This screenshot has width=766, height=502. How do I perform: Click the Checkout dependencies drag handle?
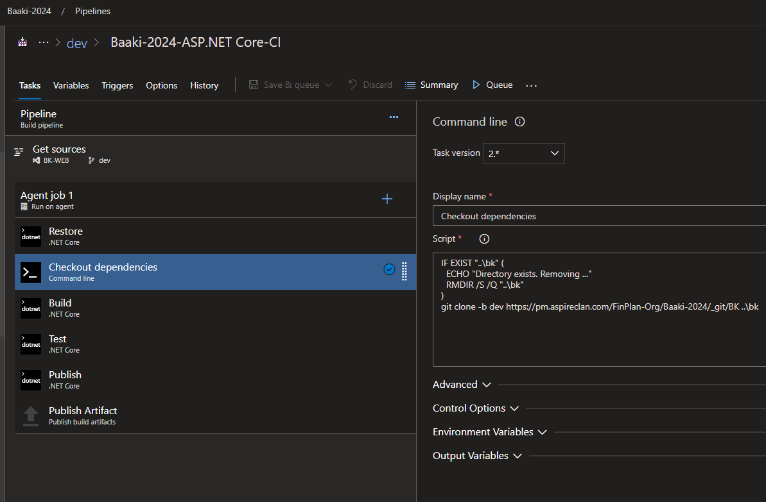(405, 271)
